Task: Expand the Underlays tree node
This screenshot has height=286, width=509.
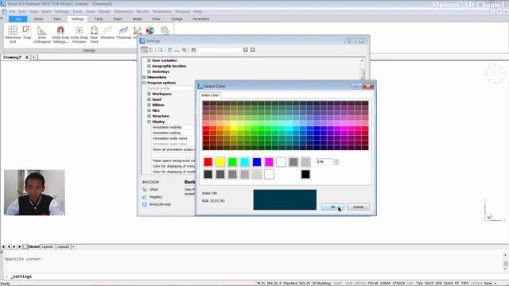Action: (x=149, y=71)
